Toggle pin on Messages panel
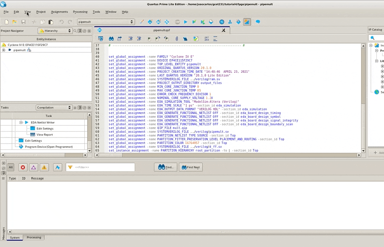The height and width of the screenshot is (247, 384). [x=4, y=173]
